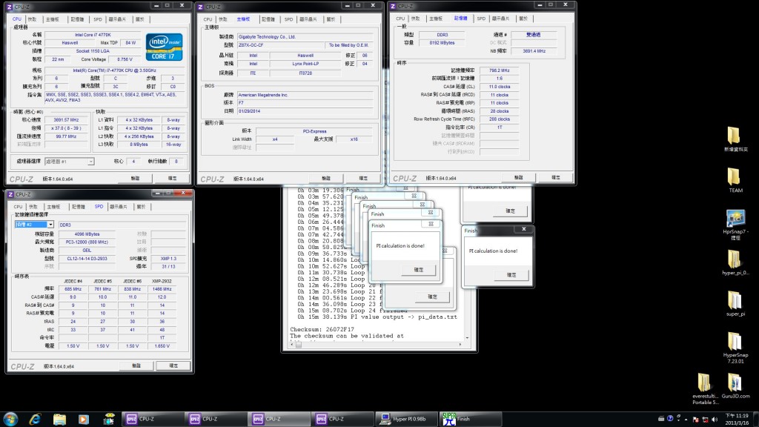Select the HyperSnap 7.23.01 desktop folder
This screenshot has width=759, height=427.
tap(735, 348)
